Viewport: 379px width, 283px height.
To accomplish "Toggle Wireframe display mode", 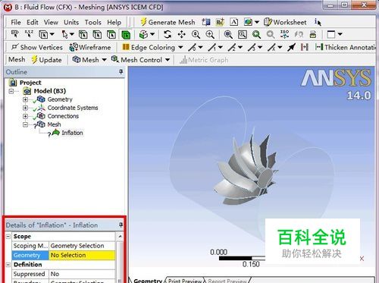I will 90,47.
